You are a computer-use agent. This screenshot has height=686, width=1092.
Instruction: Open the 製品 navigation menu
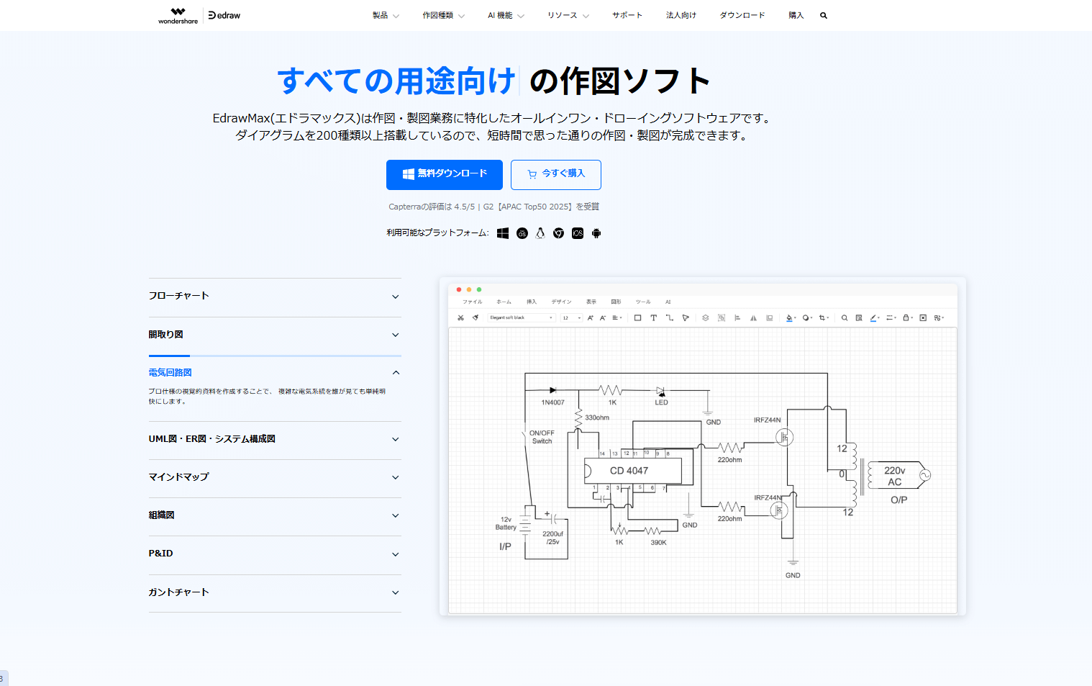[x=386, y=15]
